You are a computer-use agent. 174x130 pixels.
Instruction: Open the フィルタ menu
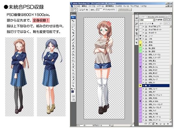coord(118,6)
